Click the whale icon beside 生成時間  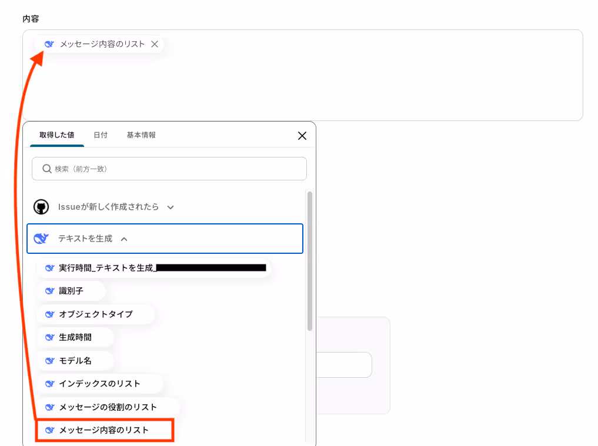click(x=50, y=337)
